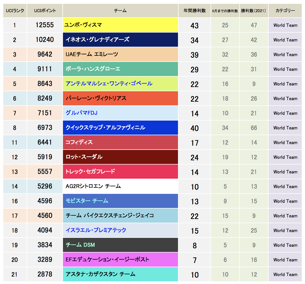Open the モビスター チーム link
The image size is (305, 284).
point(87,201)
